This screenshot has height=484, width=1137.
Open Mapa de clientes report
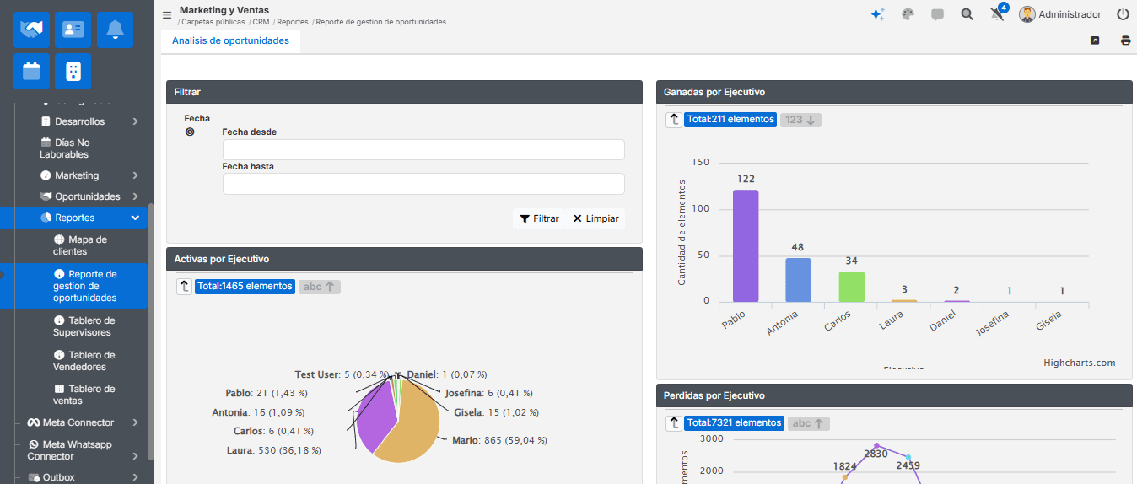[x=80, y=245]
